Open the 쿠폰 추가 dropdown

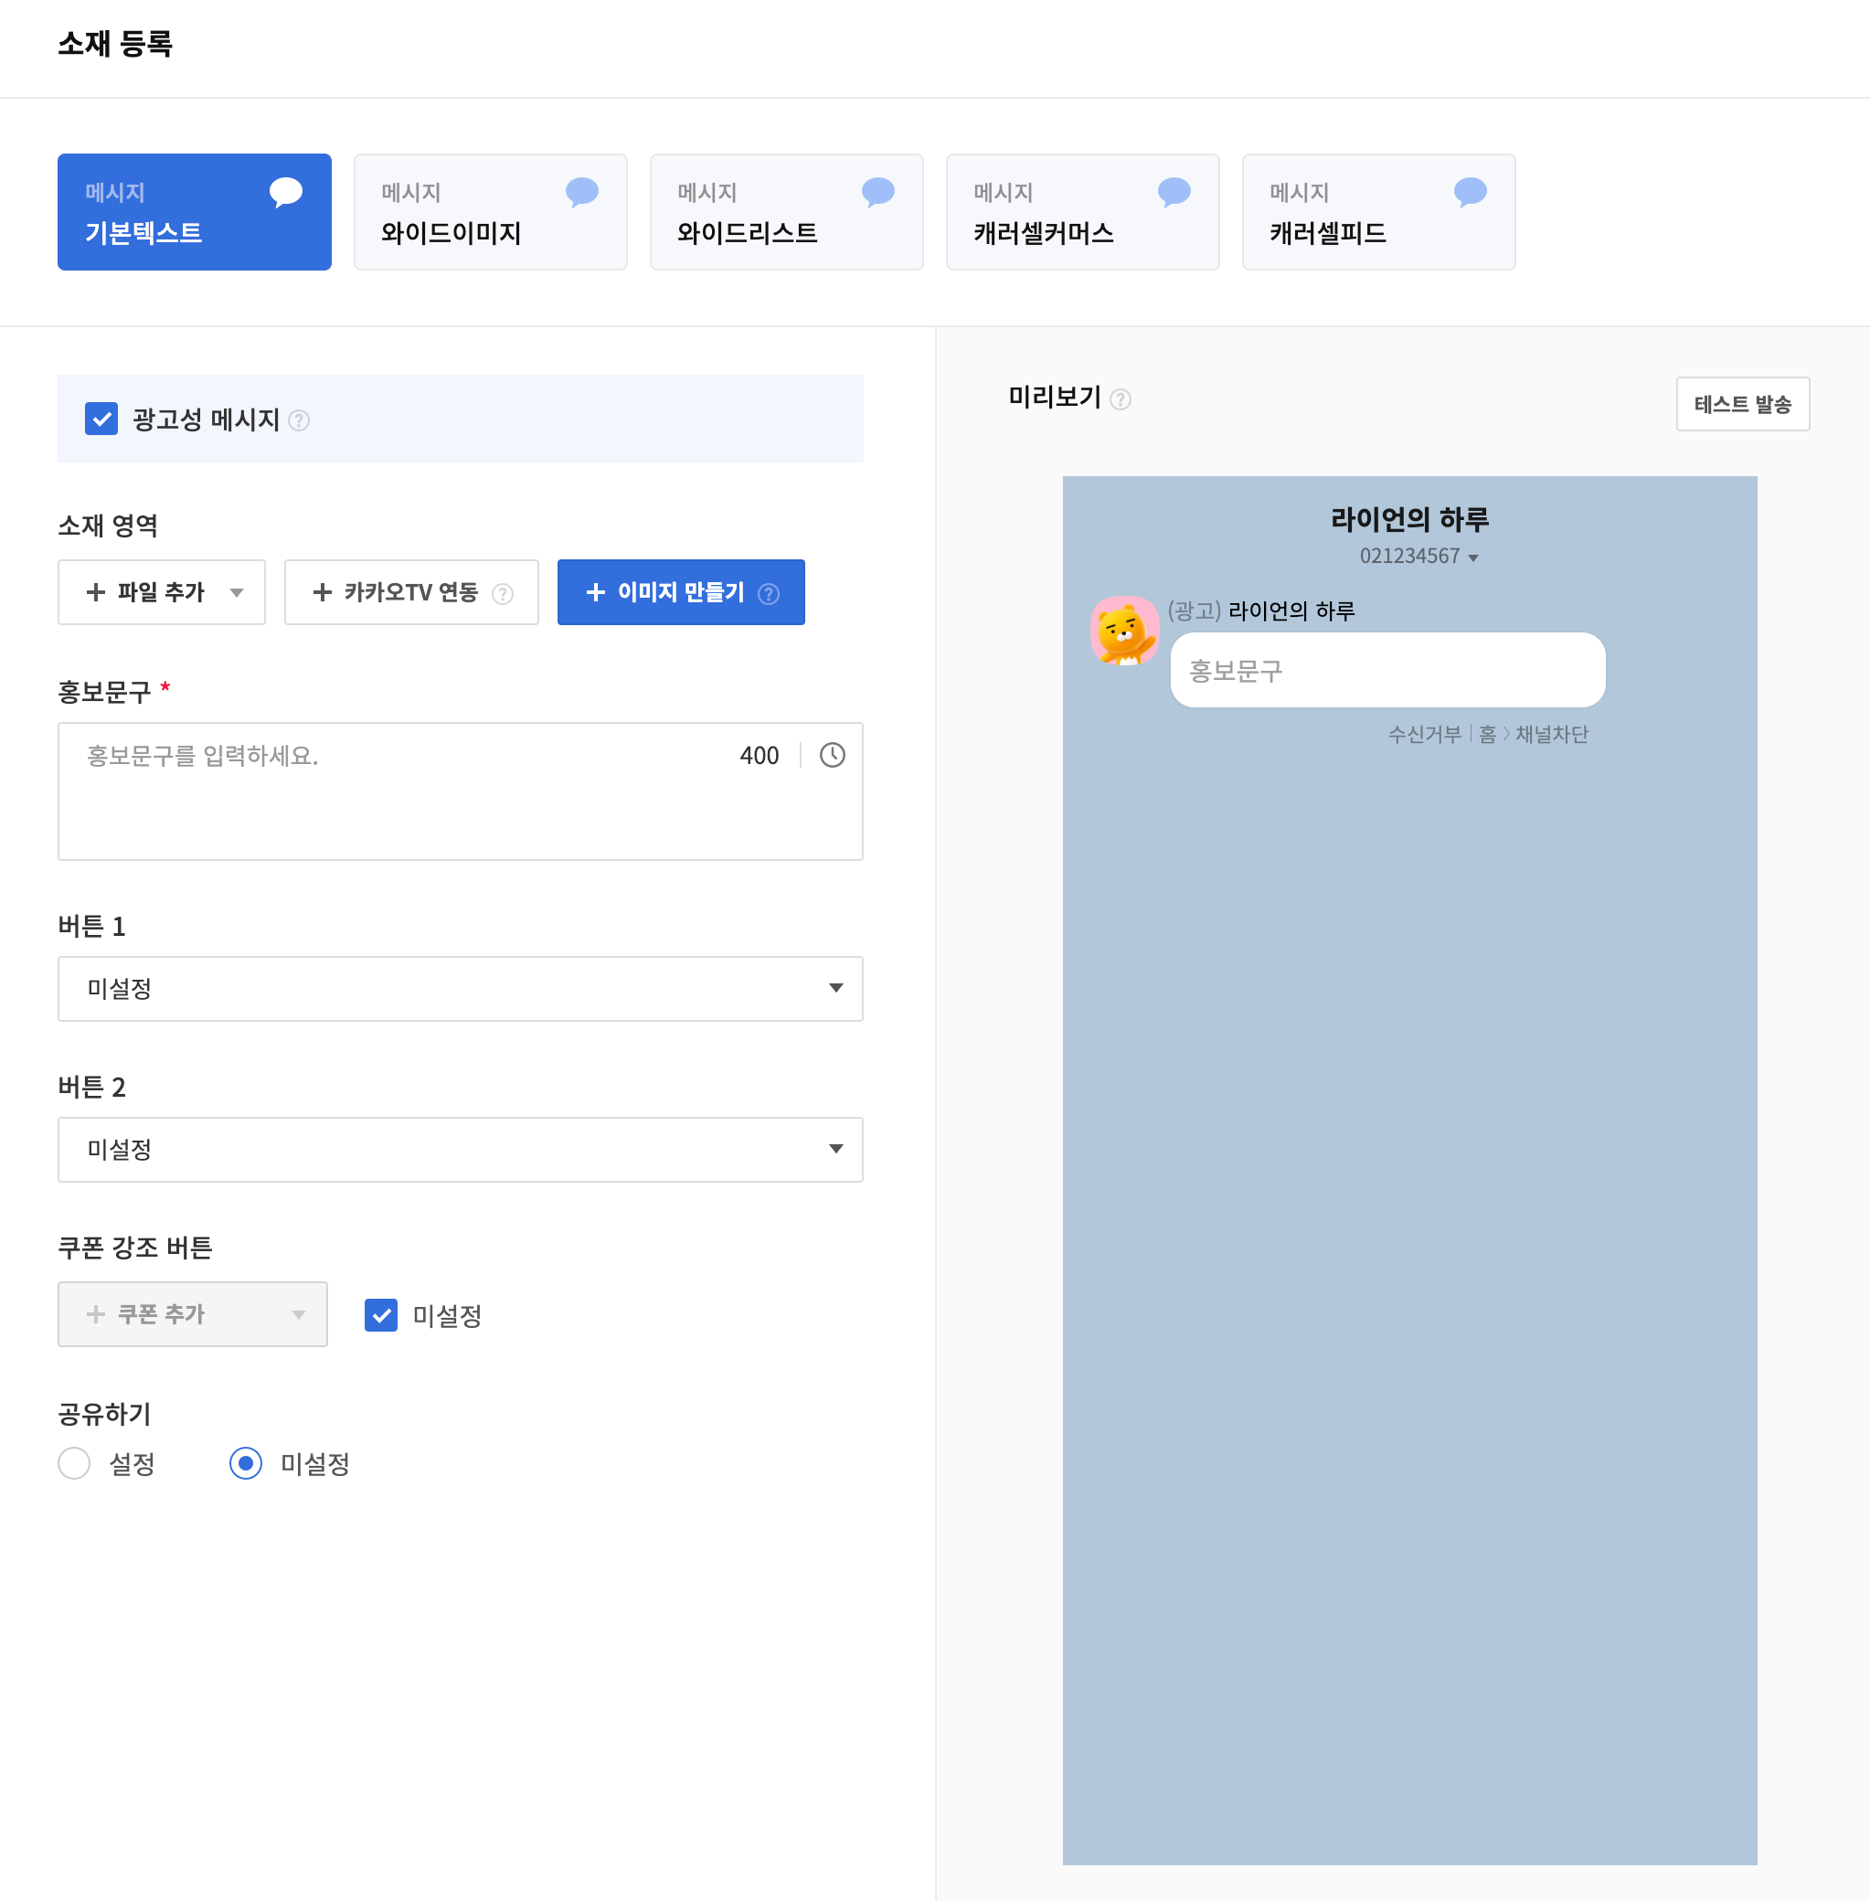click(x=193, y=1314)
